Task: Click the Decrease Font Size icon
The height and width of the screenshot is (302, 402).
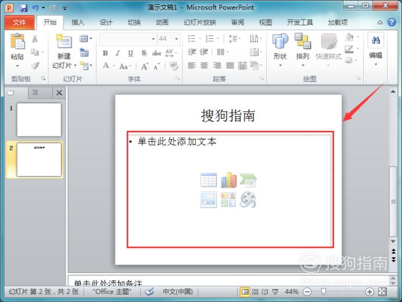Action: [x=157, y=66]
